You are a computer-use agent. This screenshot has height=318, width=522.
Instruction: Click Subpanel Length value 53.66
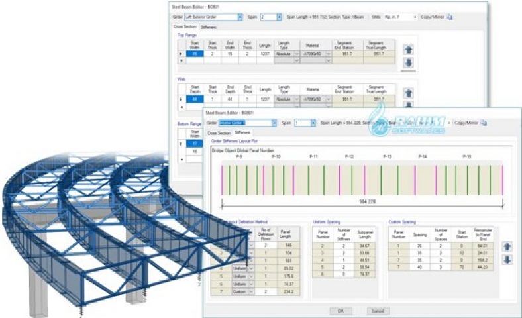click(365, 253)
